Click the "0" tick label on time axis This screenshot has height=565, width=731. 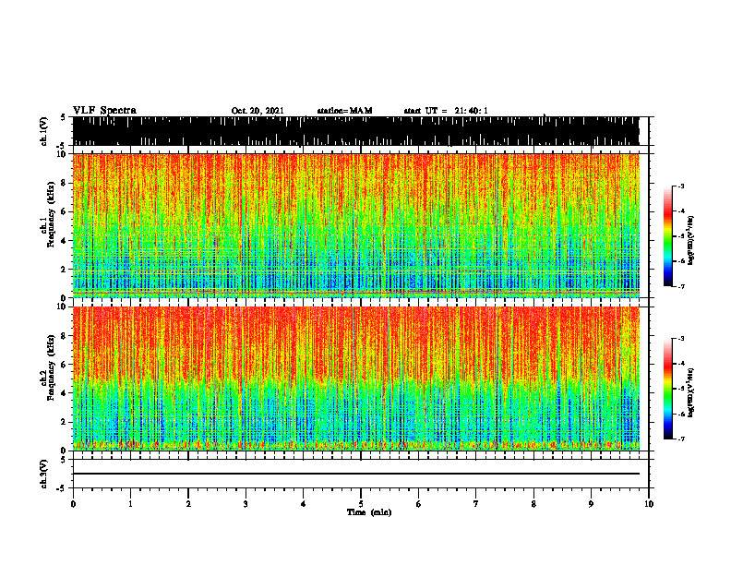coord(73,504)
